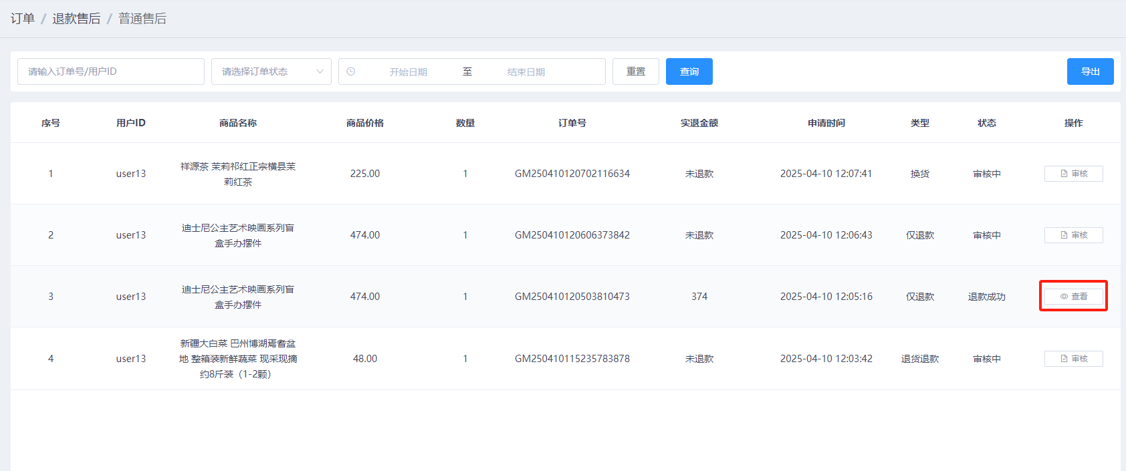The image size is (1126, 471).
Task: Select 普通售后 in the breadcrumb
Action: [x=142, y=19]
